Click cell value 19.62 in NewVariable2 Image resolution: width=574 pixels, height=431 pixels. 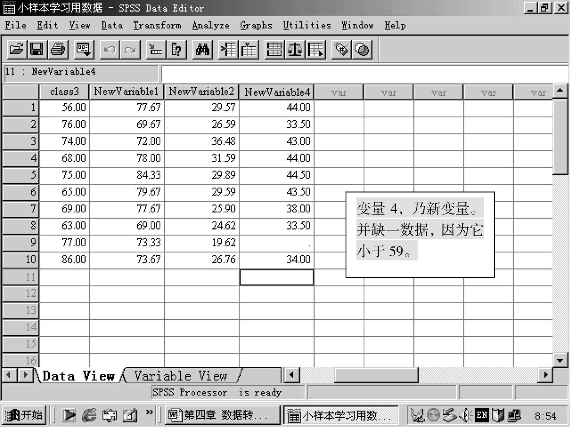click(x=202, y=243)
